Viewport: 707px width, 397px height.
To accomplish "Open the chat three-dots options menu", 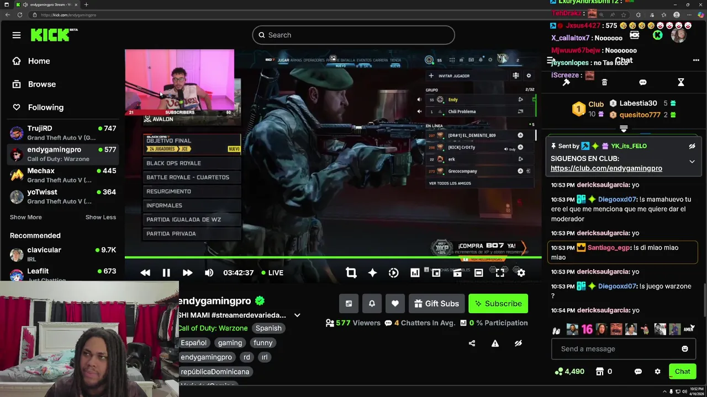I will (x=696, y=61).
